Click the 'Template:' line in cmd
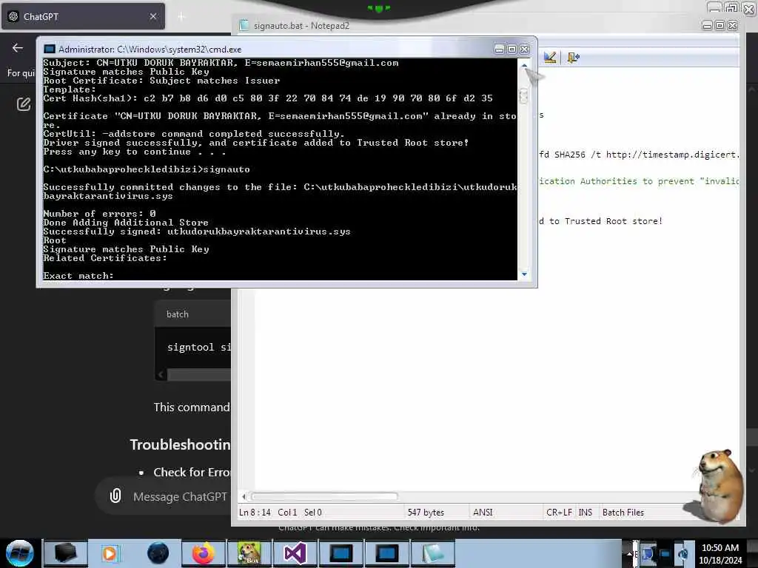758x568 pixels. pyautogui.click(x=70, y=89)
